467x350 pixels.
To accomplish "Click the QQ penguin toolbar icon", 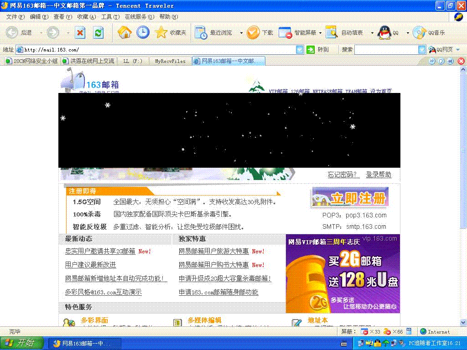I will (x=384, y=32).
